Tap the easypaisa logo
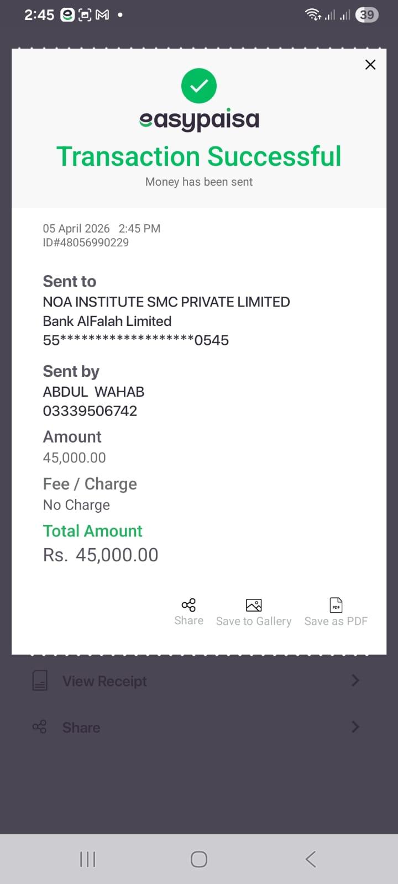398x884 pixels. coord(199,119)
